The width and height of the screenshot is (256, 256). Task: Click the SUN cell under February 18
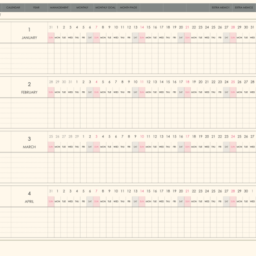tap(188, 92)
